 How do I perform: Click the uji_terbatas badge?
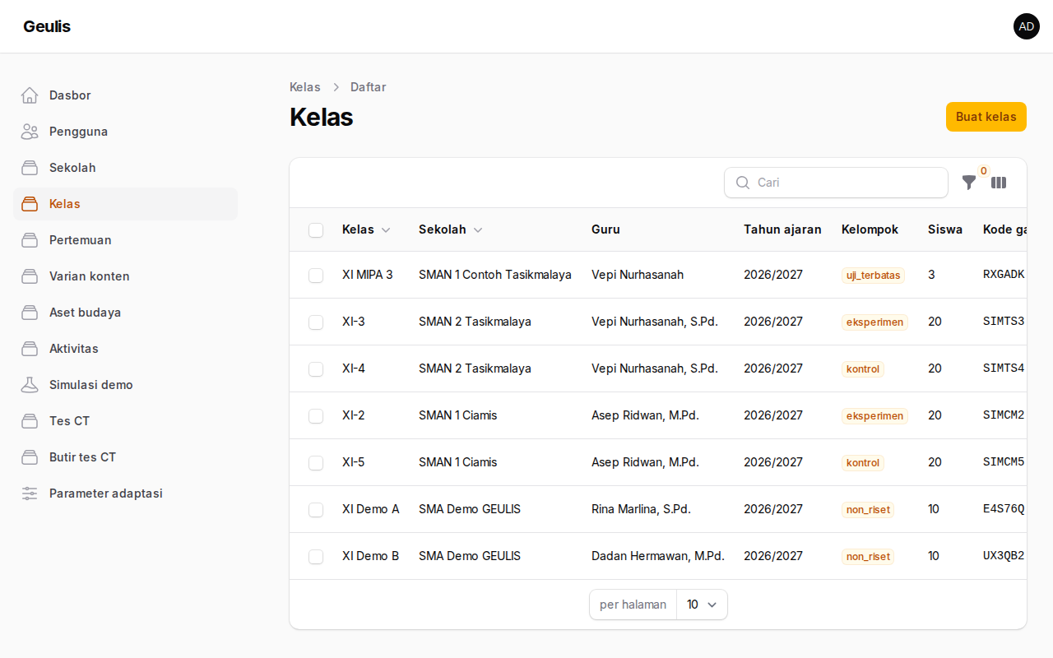click(873, 276)
